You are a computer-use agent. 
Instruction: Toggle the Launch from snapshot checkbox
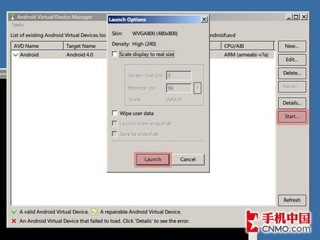(x=115, y=124)
